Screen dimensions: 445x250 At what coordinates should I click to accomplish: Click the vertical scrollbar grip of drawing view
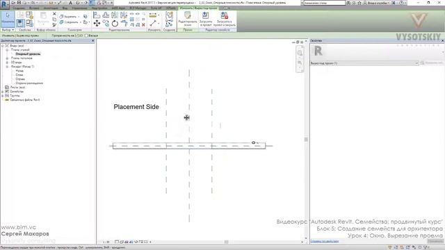click(x=306, y=139)
